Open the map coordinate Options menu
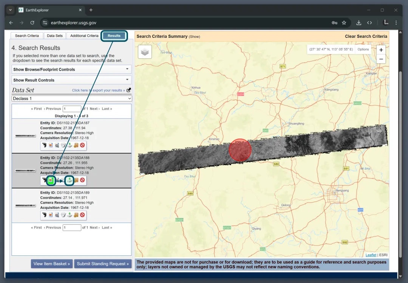The image size is (408, 283). (x=363, y=49)
